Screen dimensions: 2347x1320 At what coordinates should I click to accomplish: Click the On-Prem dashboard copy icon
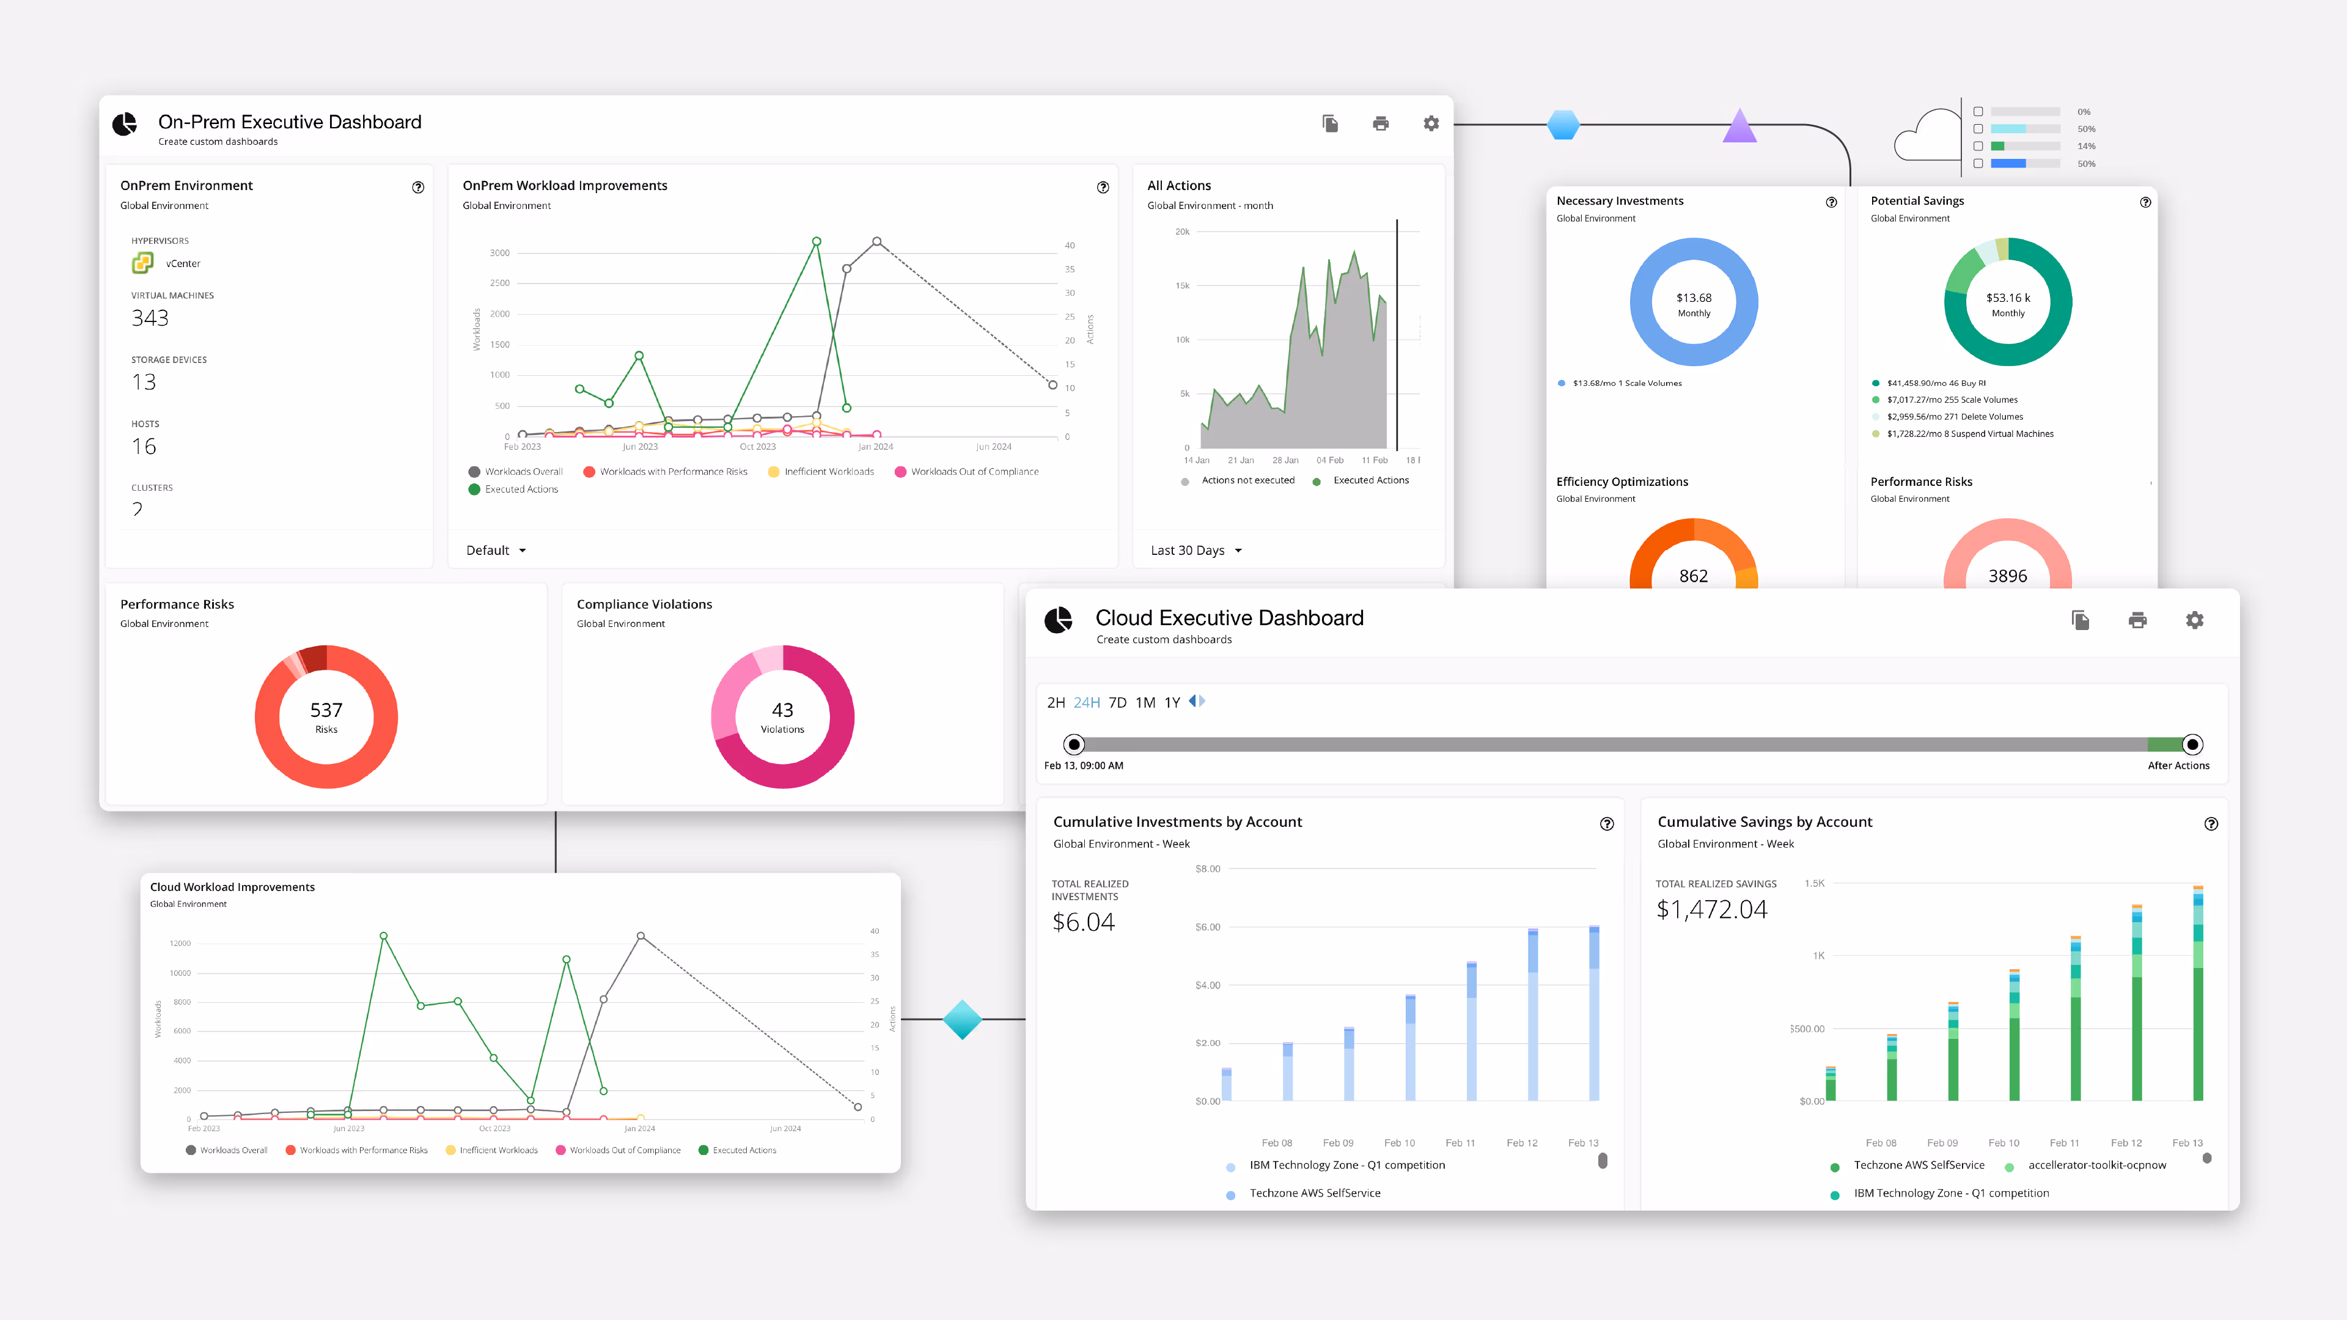[x=1330, y=123]
